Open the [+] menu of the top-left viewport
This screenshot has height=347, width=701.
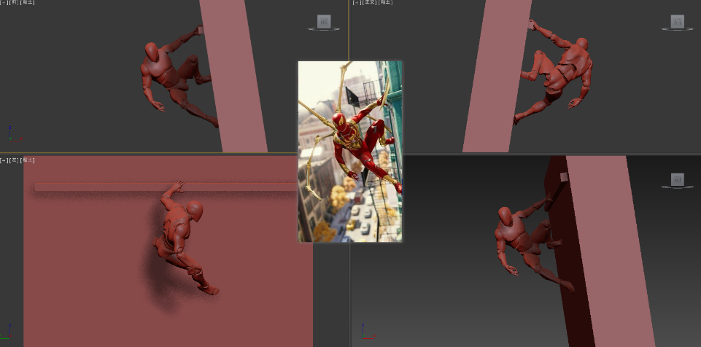point(4,2)
